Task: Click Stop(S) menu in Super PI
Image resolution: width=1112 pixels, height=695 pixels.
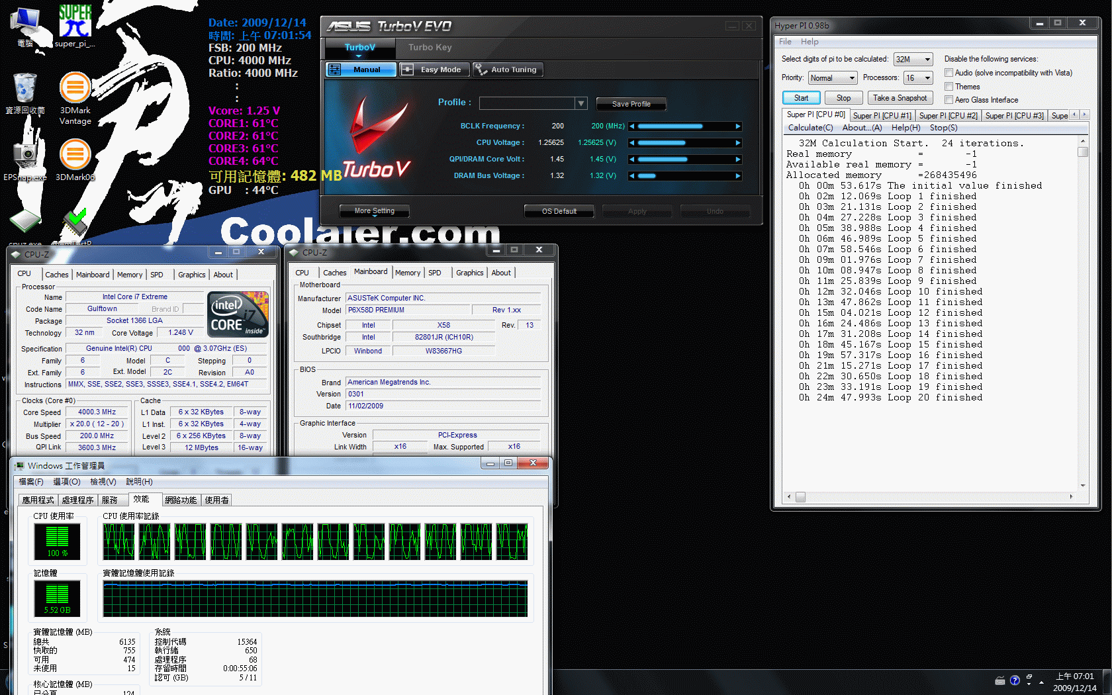Action: [x=943, y=128]
